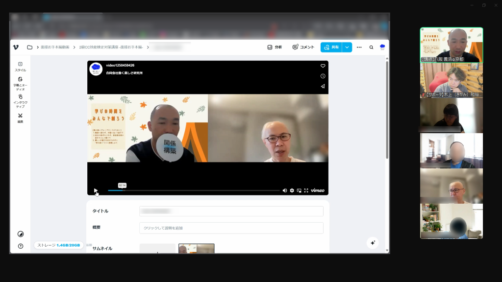Enable picture-in-picture mode
502x282 pixels.
299,190
